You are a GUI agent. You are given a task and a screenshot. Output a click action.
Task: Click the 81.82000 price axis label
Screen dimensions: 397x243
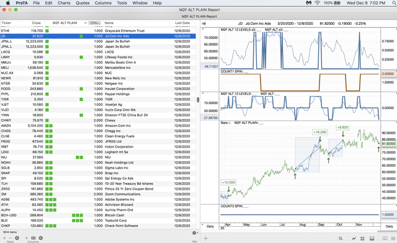389,144
